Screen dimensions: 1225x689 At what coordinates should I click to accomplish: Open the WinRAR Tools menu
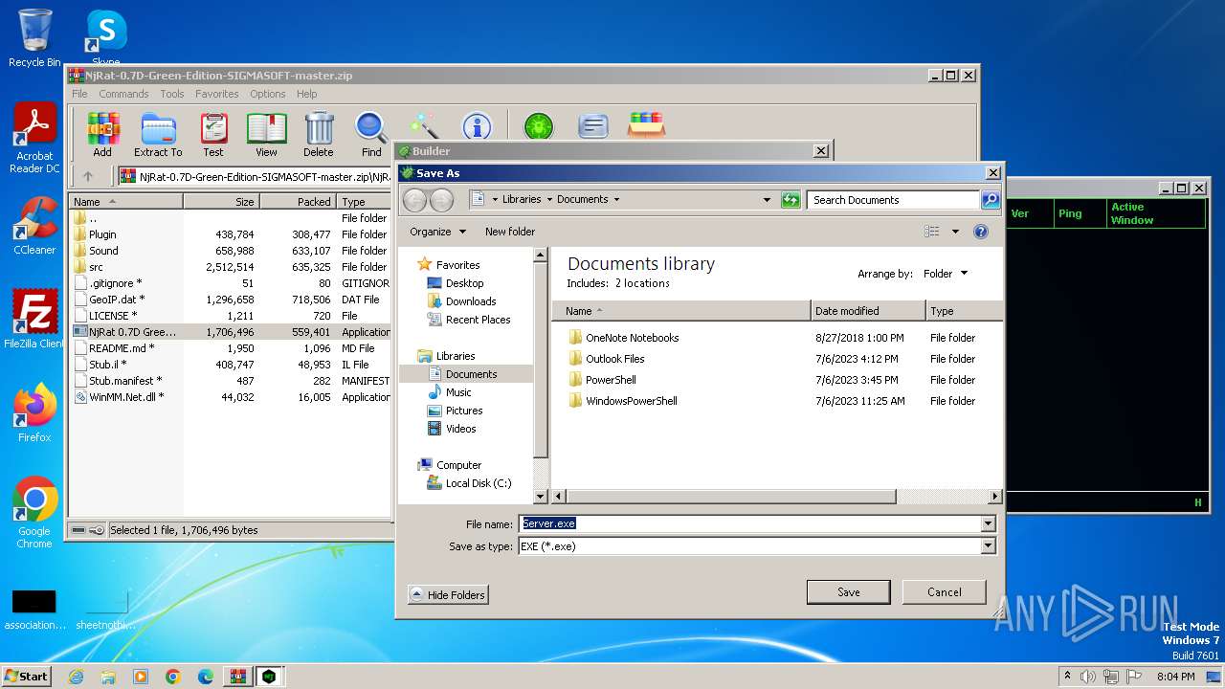(172, 94)
